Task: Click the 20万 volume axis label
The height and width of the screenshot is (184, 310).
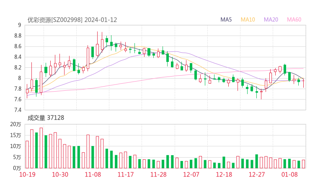Action: [15, 124]
